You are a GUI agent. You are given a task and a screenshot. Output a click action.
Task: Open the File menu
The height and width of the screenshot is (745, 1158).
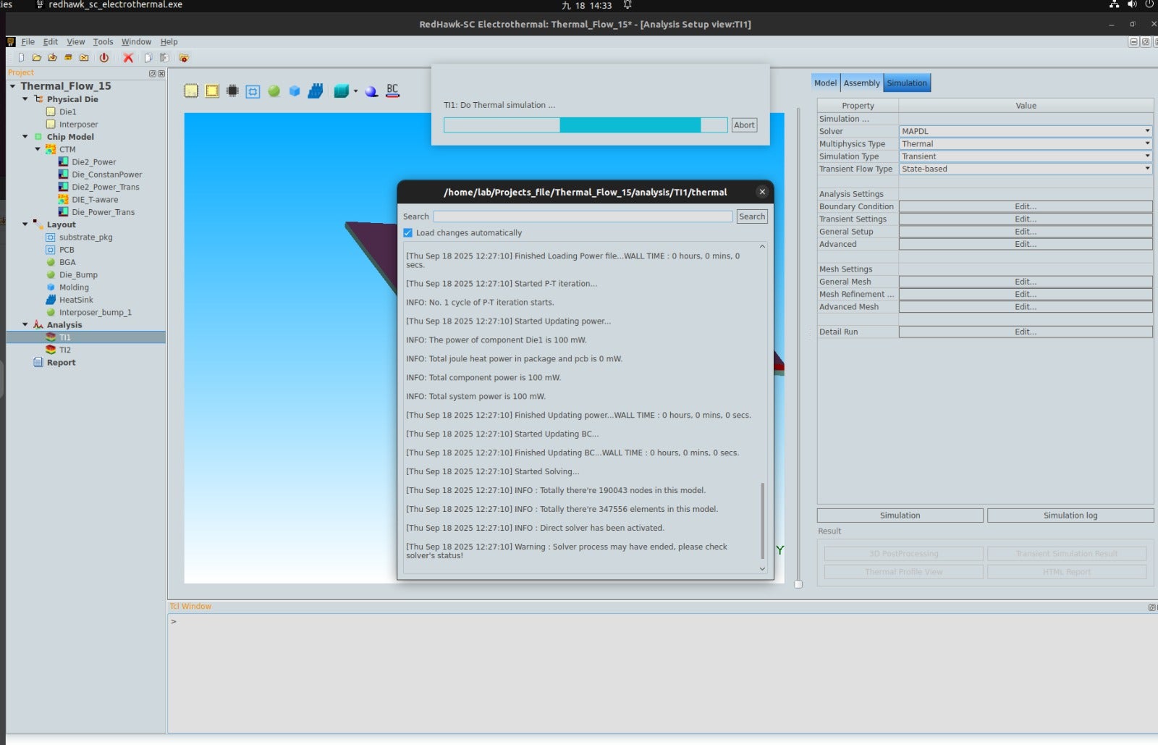[x=28, y=42]
